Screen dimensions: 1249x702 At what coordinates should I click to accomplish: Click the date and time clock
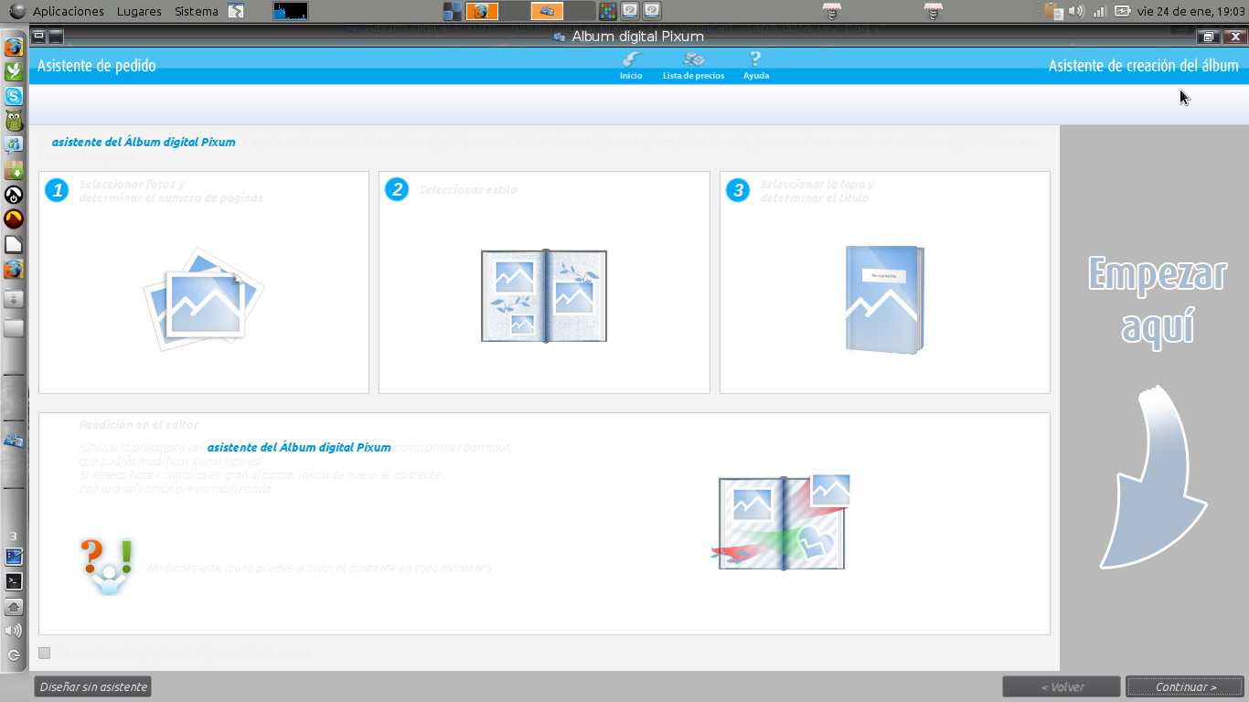coord(1190,11)
